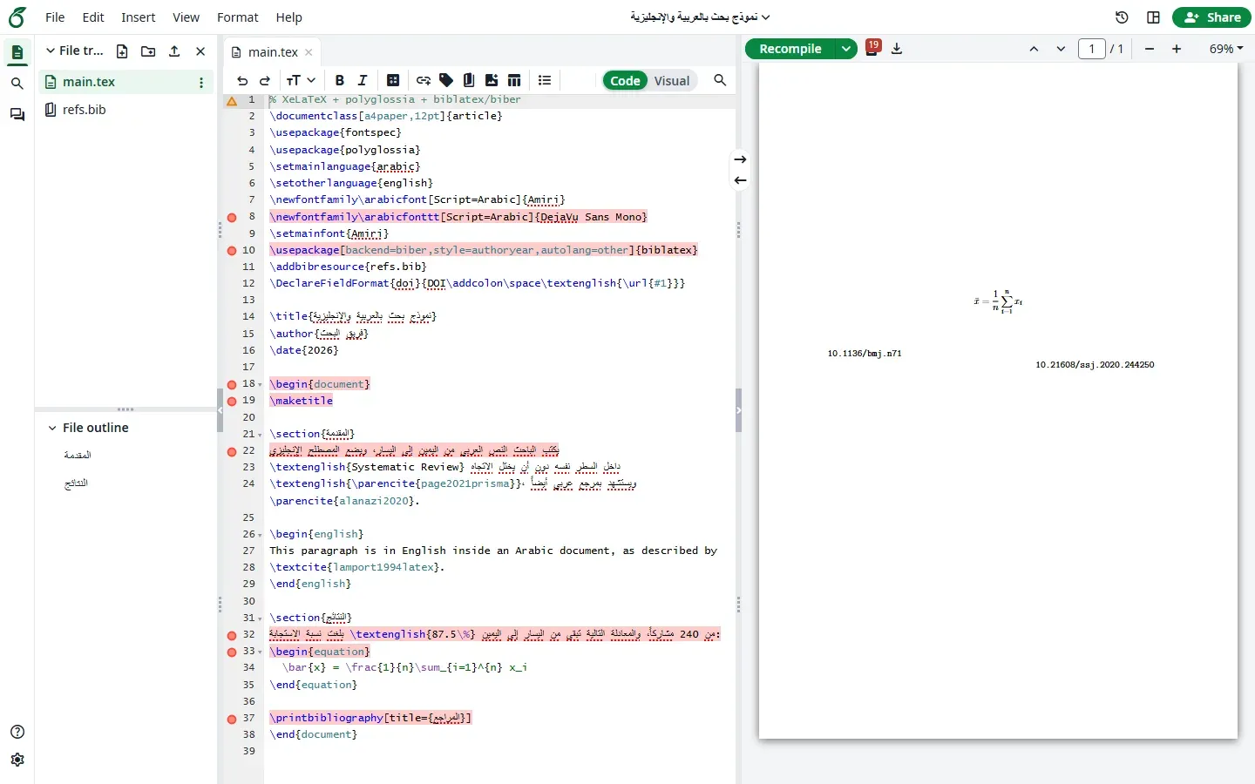The image size is (1255, 784).
Task: Create a new folder in the file tree
Action: [x=148, y=51]
